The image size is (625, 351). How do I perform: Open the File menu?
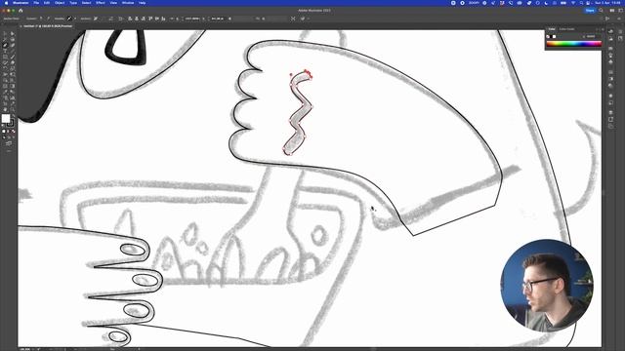36,3
